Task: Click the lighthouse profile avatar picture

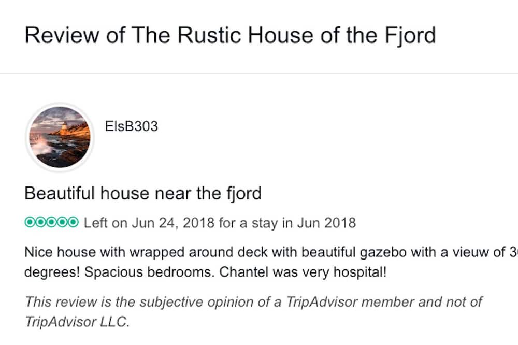Action: 58,137
